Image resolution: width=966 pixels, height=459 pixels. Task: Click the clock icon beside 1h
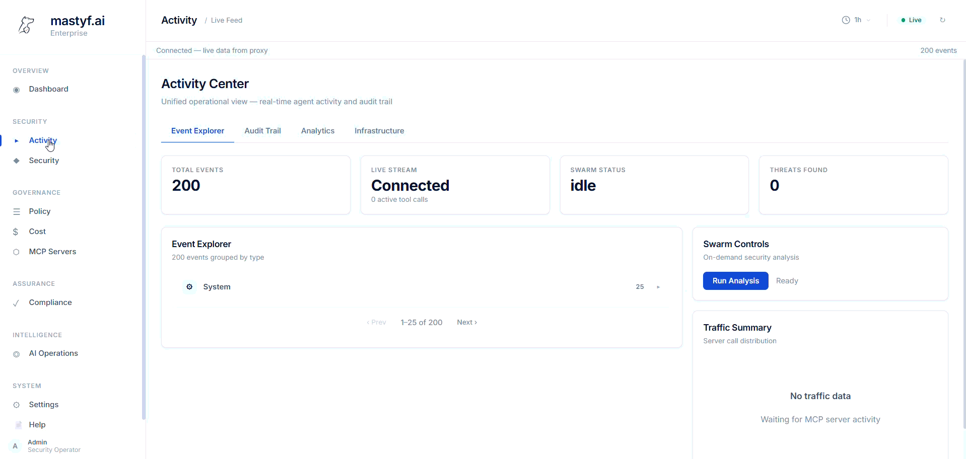click(846, 20)
